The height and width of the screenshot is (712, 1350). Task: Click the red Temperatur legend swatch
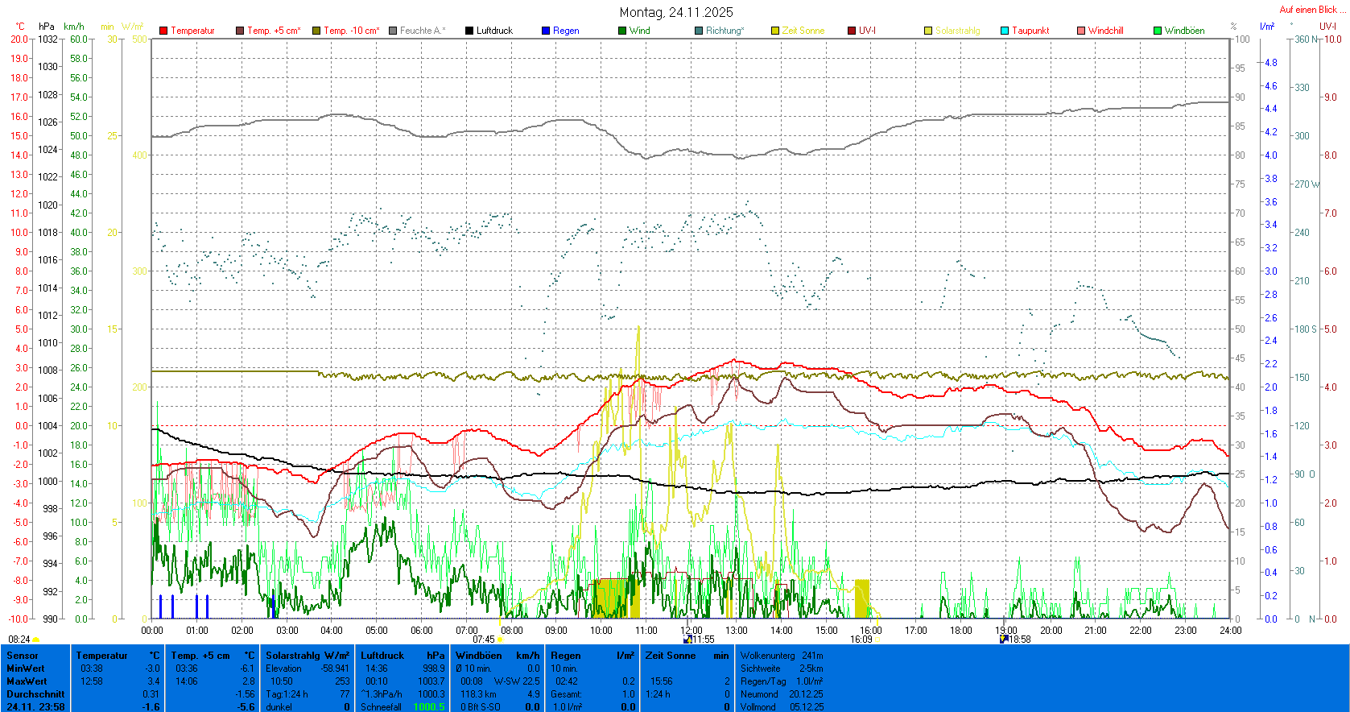pos(163,31)
